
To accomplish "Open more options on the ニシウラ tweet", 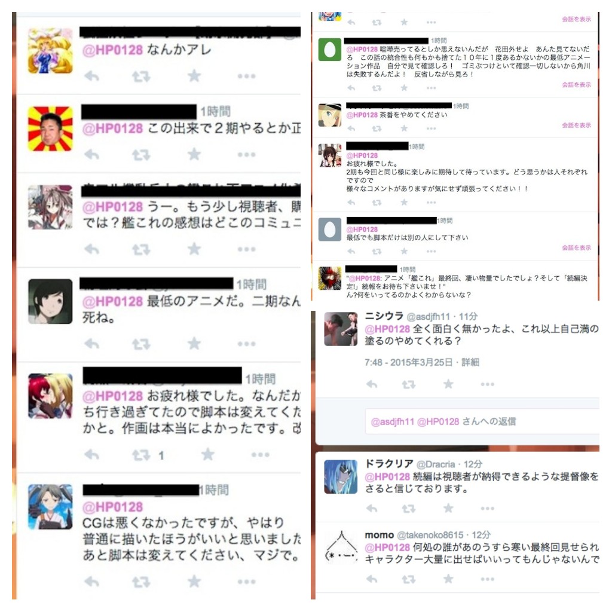I will (x=488, y=384).
